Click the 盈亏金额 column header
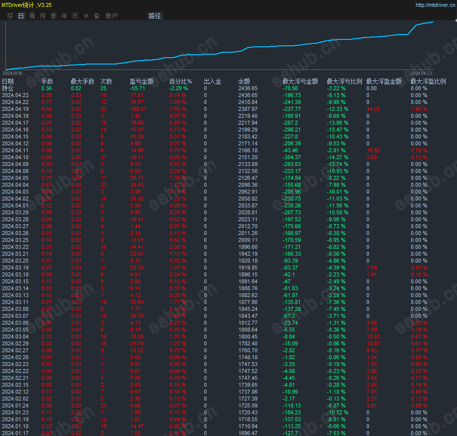 point(142,81)
